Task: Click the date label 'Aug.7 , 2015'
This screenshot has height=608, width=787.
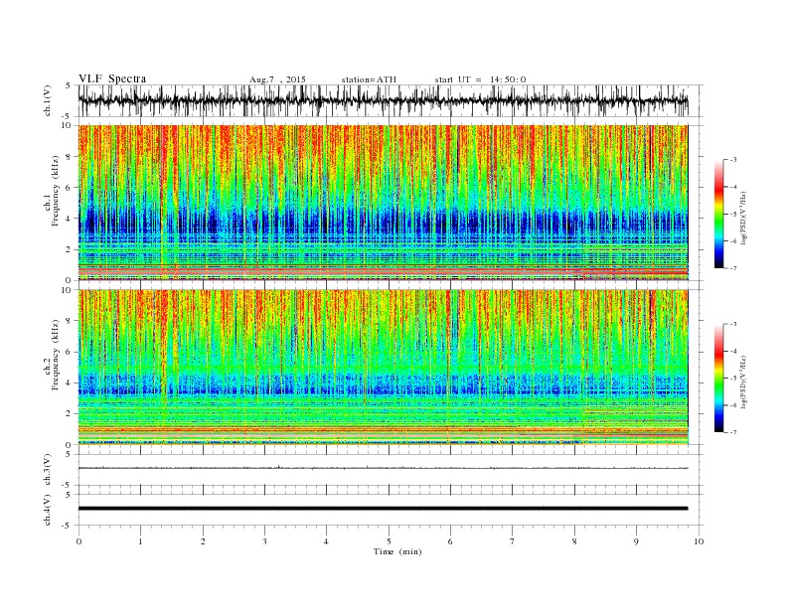Action: point(277,79)
